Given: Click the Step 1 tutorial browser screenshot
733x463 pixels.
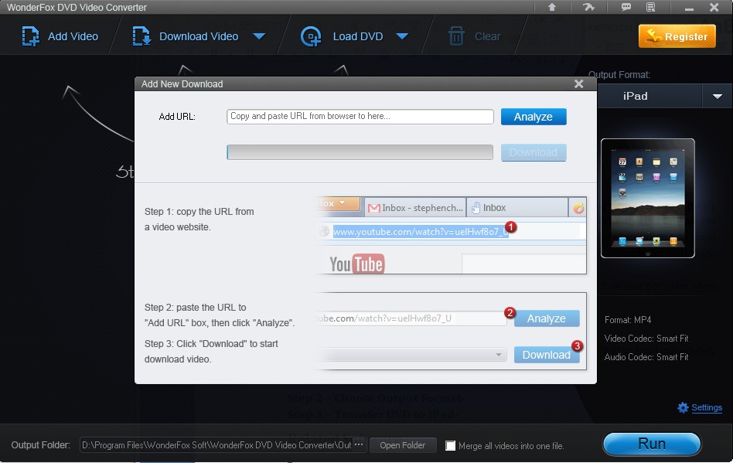Looking at the screenshot, I should point(451,236).
